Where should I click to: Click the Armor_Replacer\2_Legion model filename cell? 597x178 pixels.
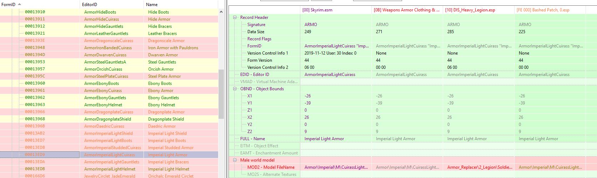click(x=478, y=167)
